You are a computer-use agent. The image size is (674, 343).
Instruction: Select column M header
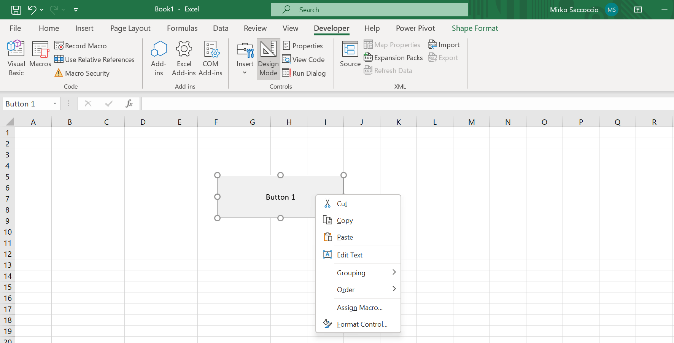pyautogui.click(x=471, y=122)
